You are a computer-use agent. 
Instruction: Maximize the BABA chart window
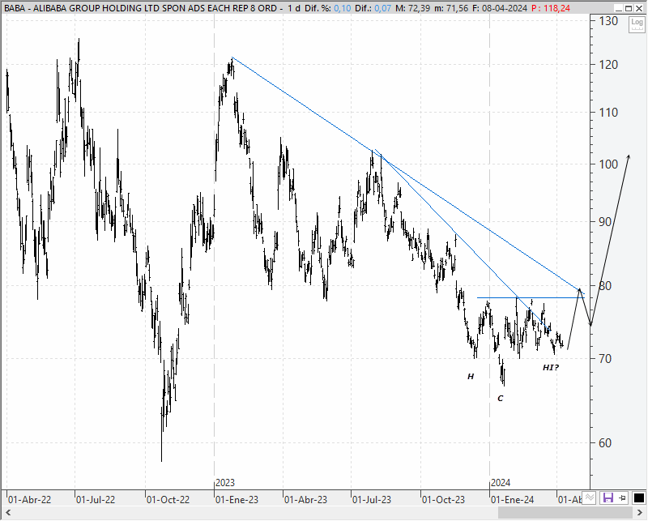click(629, 8)
